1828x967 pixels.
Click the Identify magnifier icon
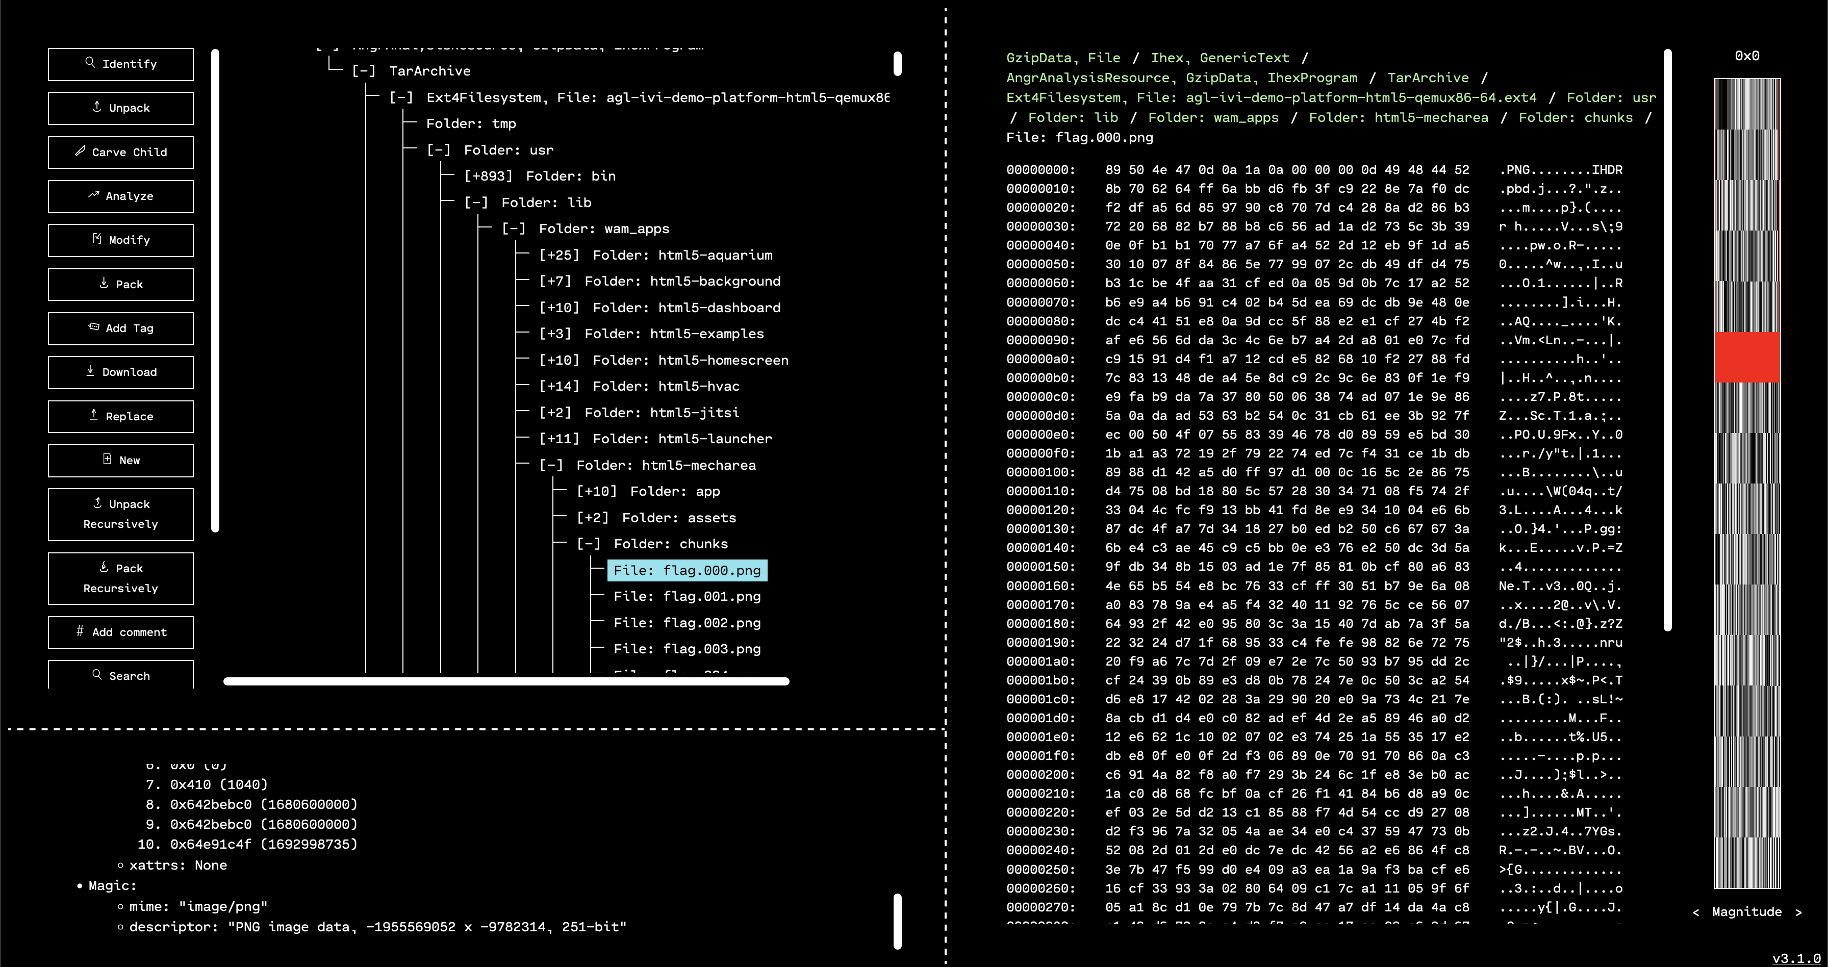click(x=90, y=62)
